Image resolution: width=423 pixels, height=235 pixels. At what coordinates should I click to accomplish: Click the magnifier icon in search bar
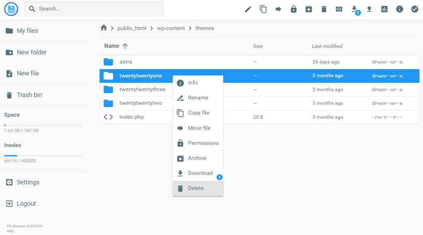[x=32, y=9]
